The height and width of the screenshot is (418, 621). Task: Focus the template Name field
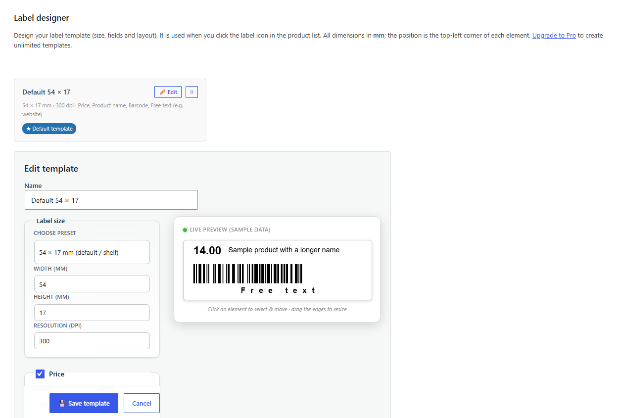pyautogui.click(x=111, y=200)
